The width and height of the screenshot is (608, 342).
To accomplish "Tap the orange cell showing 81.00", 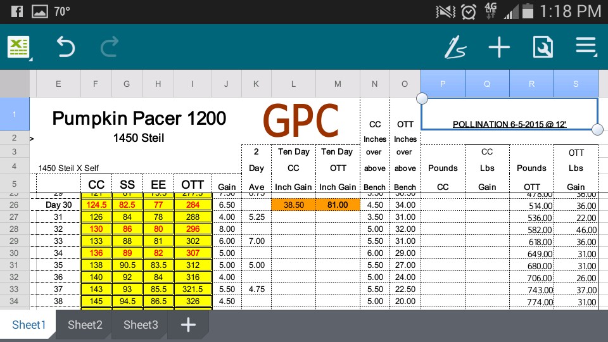I will click(338, 205).
